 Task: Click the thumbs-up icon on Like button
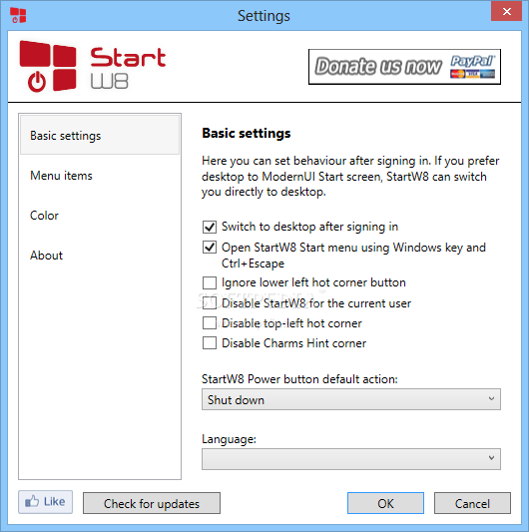32,501
